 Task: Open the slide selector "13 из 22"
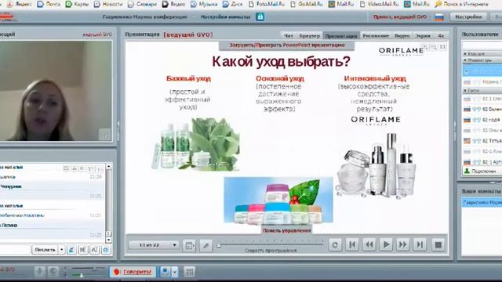click(x=154, y=245)
